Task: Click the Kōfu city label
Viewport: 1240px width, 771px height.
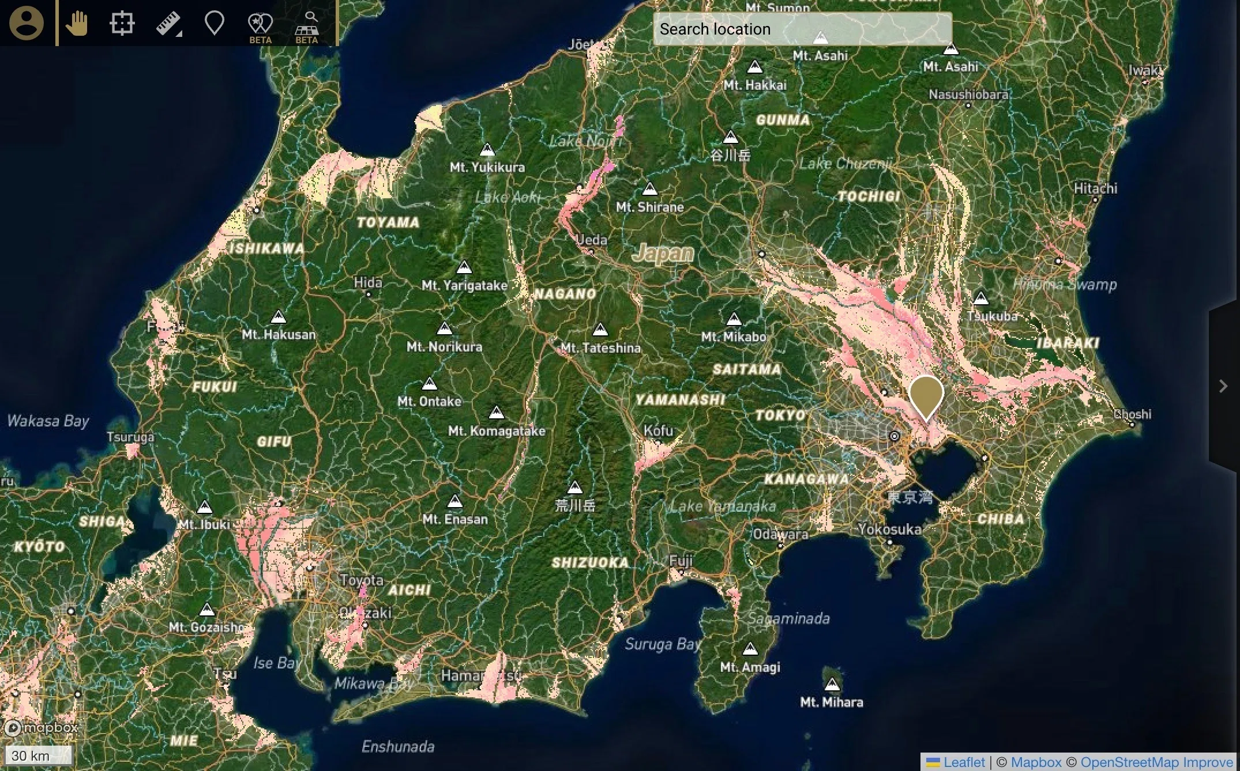Action: tap(658, 430)
